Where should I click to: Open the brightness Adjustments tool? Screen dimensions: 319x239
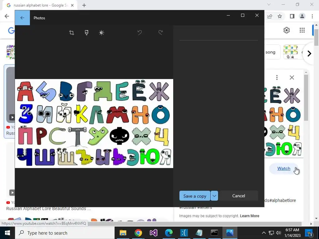click(102, 32)
